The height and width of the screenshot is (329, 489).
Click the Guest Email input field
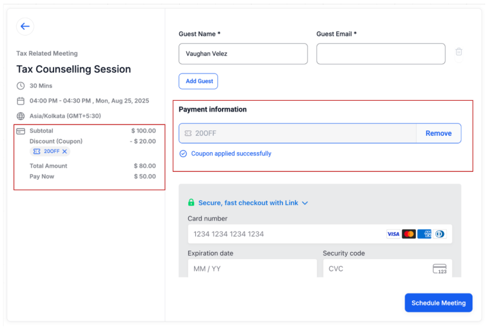(380, 54)
